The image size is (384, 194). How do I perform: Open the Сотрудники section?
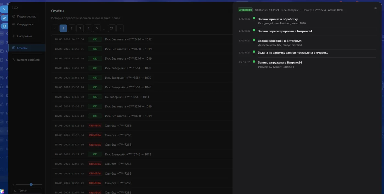27,24
